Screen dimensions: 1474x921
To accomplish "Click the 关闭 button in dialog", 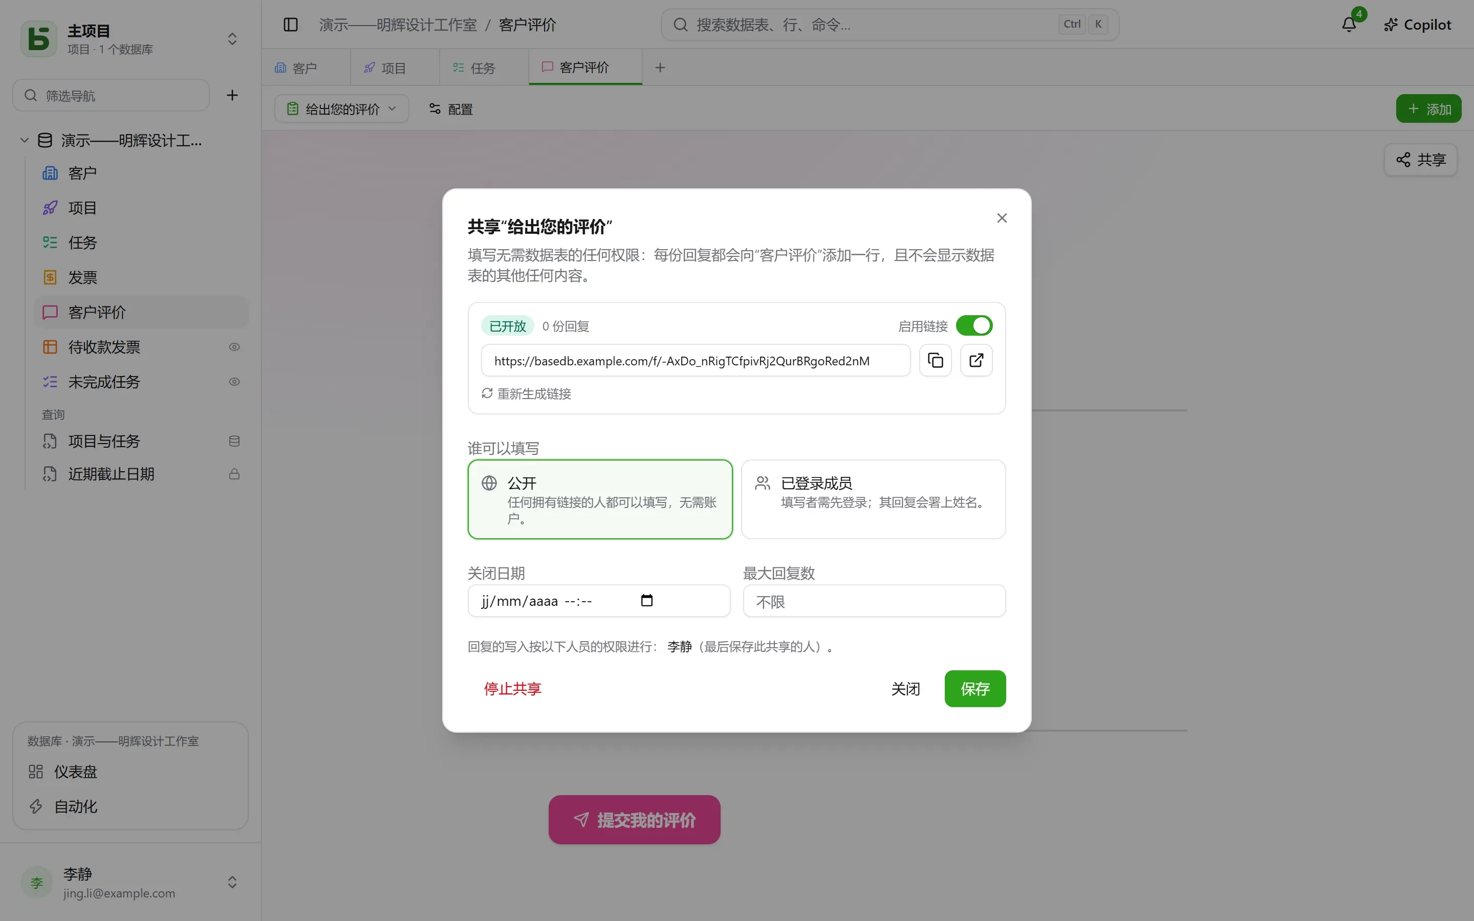I will tap(905, 689).
